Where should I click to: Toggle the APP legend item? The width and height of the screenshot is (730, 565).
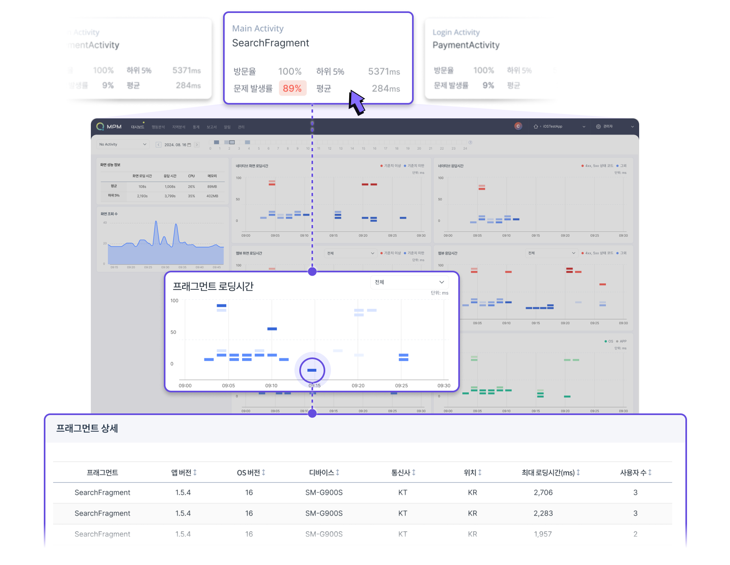click(621, 341)
